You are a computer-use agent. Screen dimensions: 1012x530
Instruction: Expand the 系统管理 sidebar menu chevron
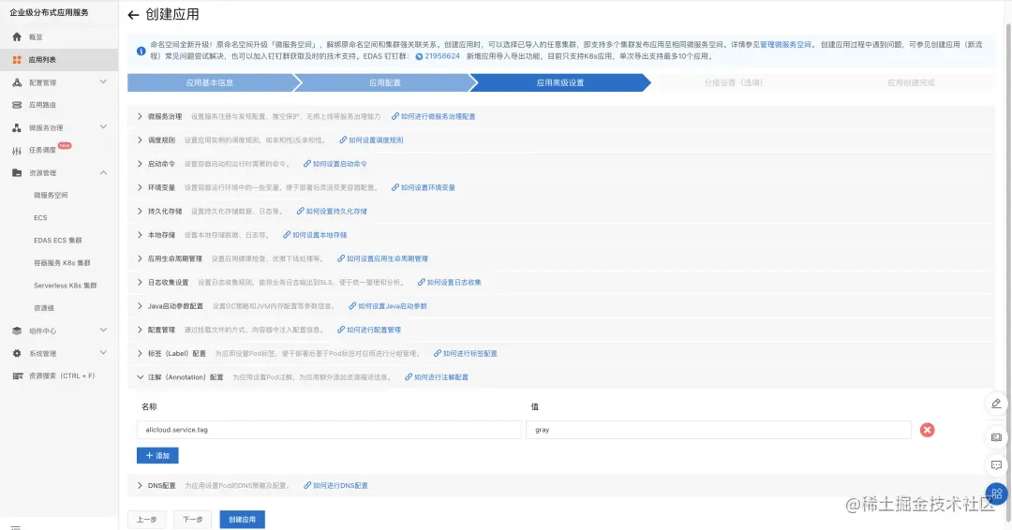[103, 353]
